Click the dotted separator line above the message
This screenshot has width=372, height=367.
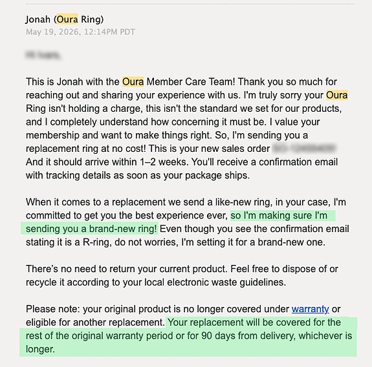[190, 4]
